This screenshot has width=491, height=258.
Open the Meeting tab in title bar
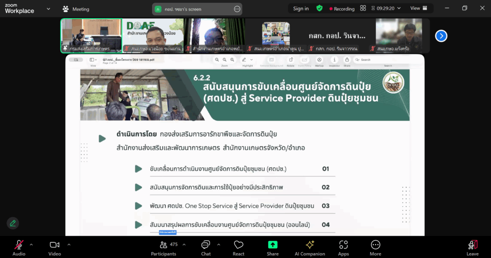coord(76,9)
